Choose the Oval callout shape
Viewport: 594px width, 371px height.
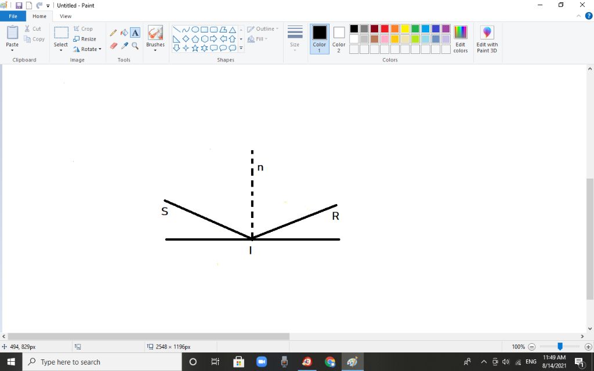[223, 48]
